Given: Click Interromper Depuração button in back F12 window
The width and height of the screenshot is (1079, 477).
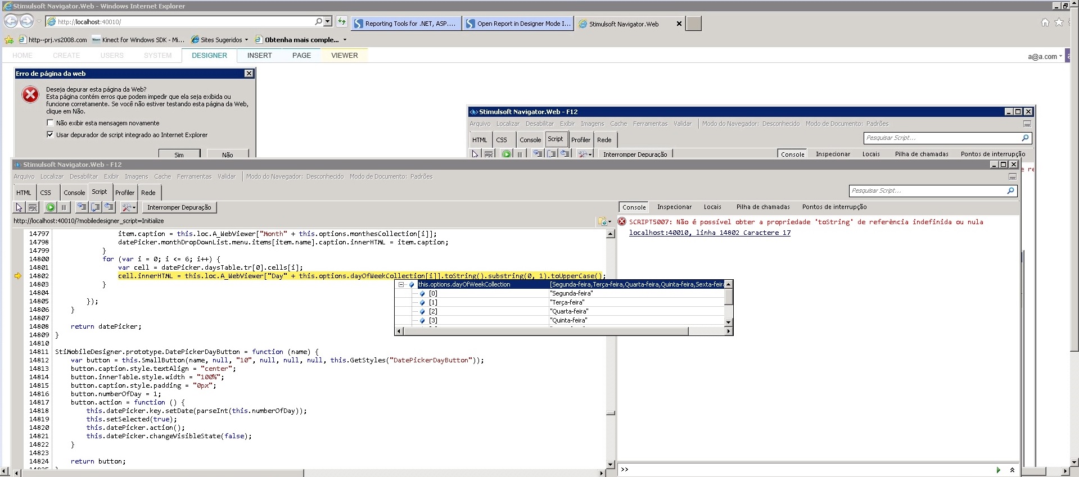Looking at the screenshot, I should (635, 154).
